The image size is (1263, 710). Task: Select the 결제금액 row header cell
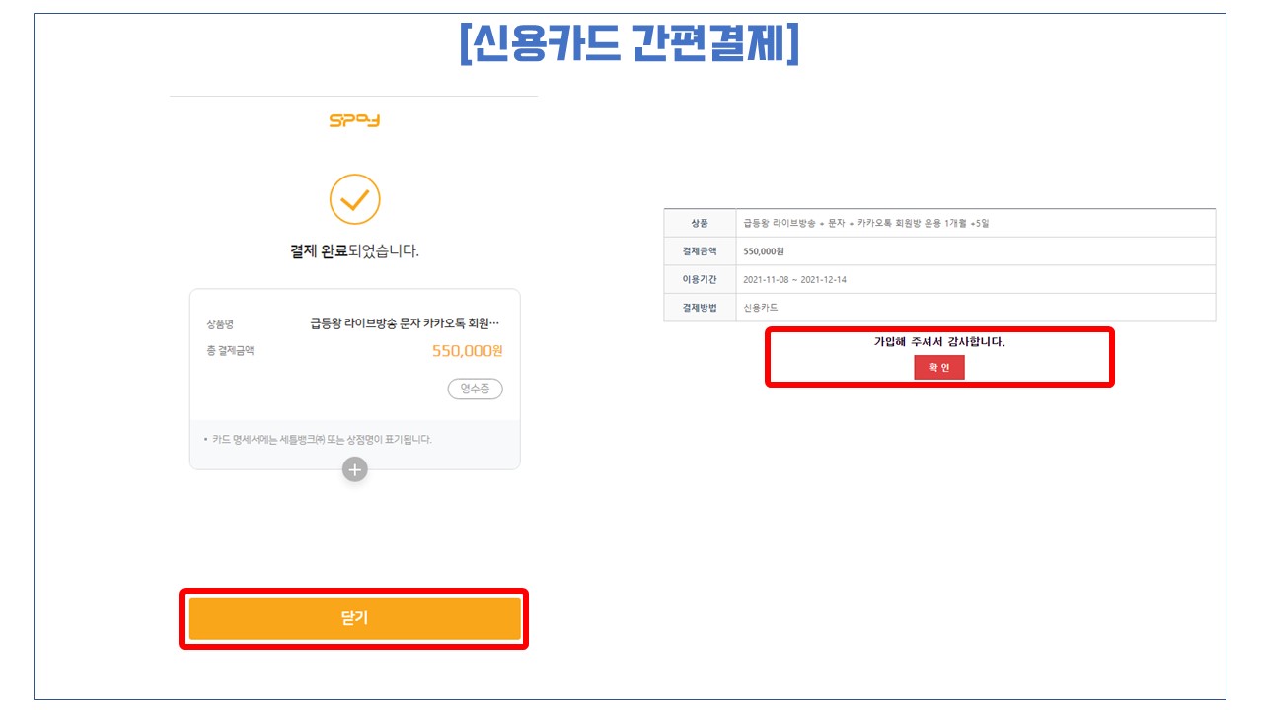[x=700, y=251]
